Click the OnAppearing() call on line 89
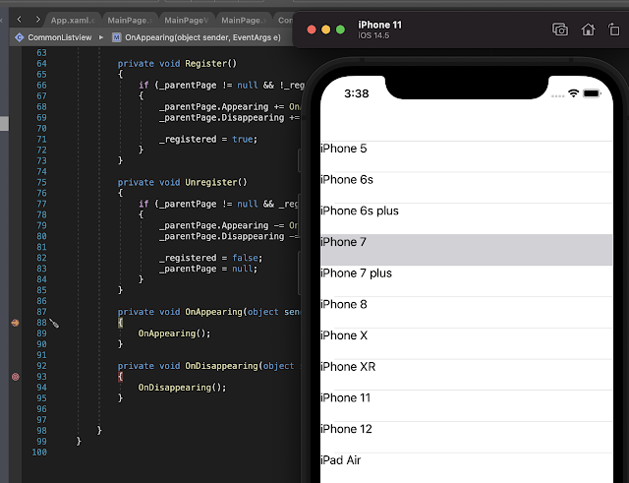 tap(174, 333)
